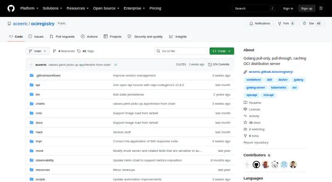Open the Actions tab

click(89, 36)
